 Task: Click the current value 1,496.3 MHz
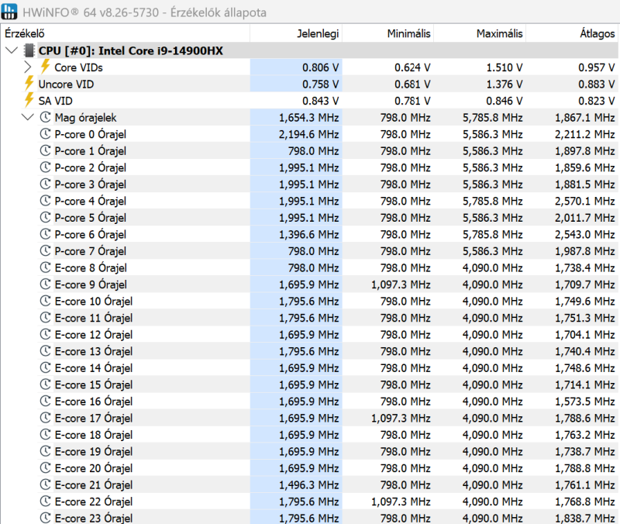pyautogui.click(x=308, y=485)
